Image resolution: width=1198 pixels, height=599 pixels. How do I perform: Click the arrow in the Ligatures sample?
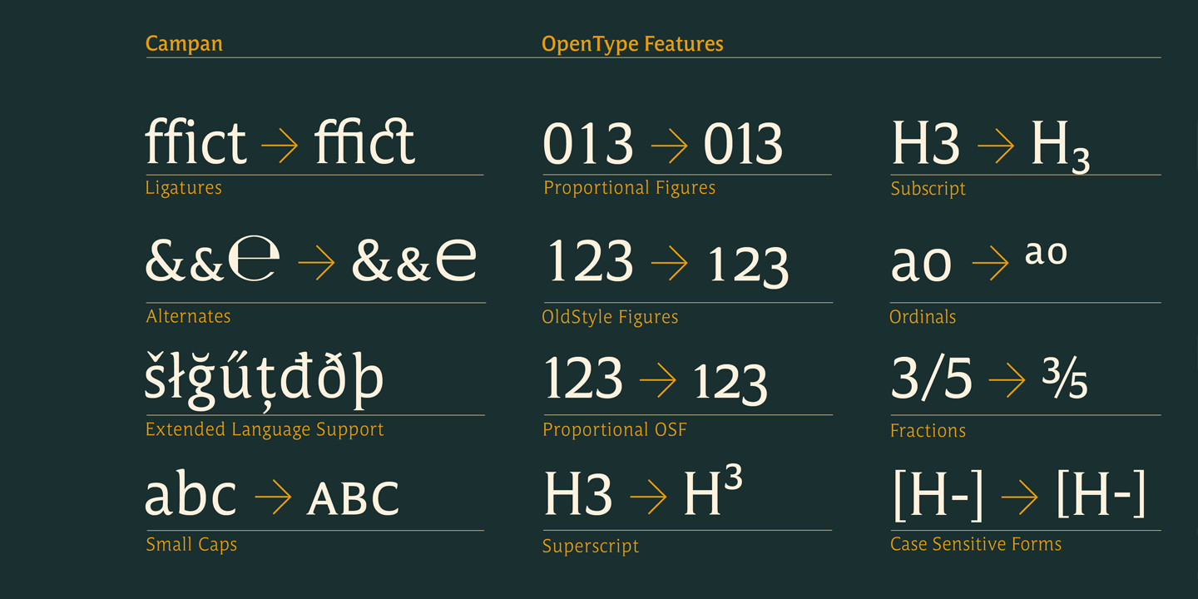click(x=280, y=148)
